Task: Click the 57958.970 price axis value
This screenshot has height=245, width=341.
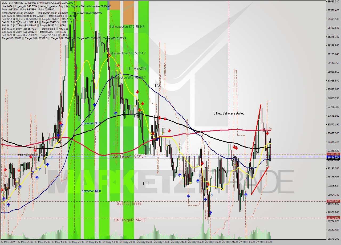Action: point(333,80)
